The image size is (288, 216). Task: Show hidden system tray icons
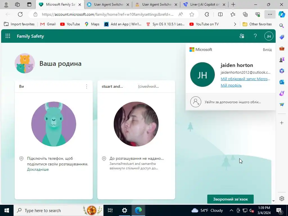point(231,210)
